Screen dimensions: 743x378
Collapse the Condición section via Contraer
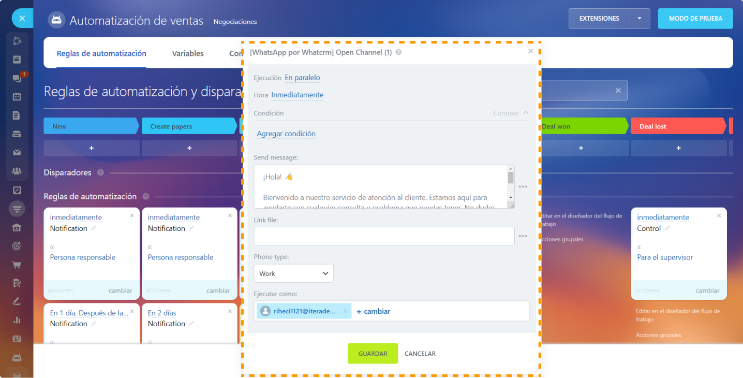click(x=511, y=113)
